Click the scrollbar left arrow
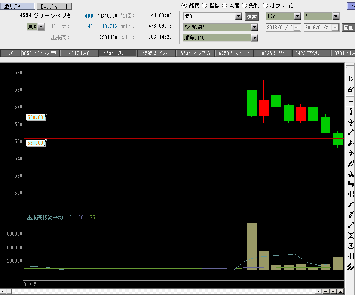 (3, 291)
